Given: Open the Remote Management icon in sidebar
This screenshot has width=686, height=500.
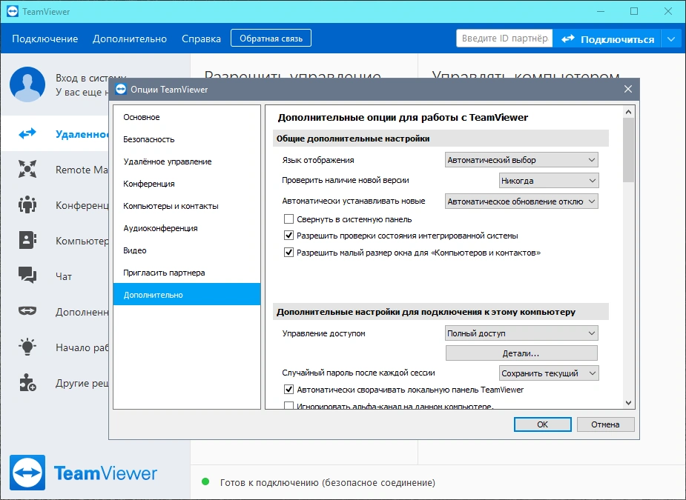Looking at the screenshot, I should pos(27,169).
